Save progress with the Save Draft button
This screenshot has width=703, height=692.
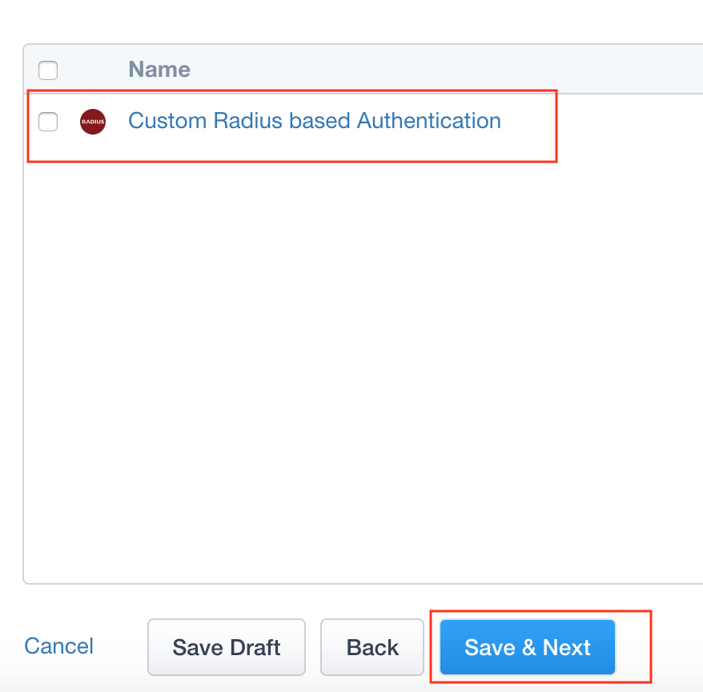click(x=227, y=646)
